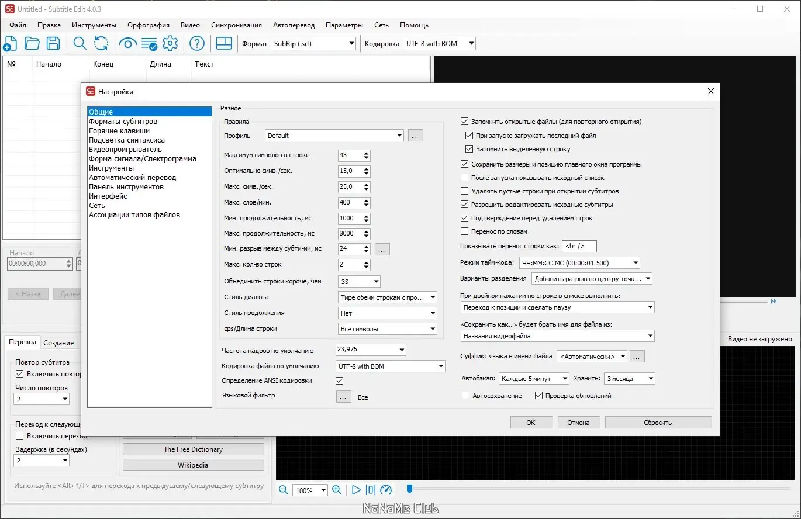The height and width of the screenshot is (519, 801).
Task: Click the layout toggle icon in toolbar
Action: point(224,43)
